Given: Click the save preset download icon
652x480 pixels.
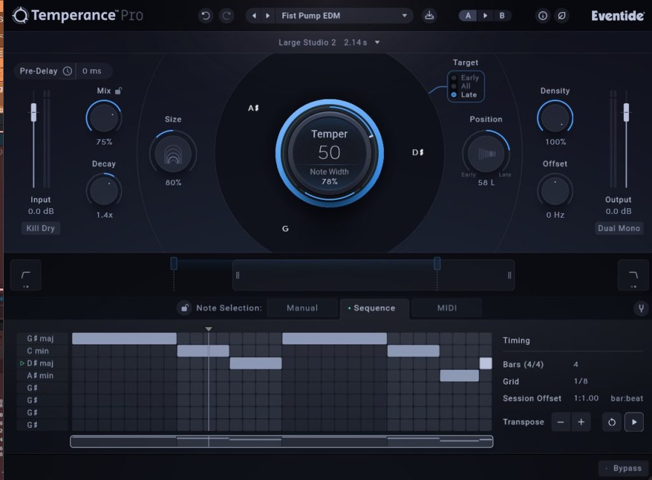Looking at the screenshot, I should [429, 16].
